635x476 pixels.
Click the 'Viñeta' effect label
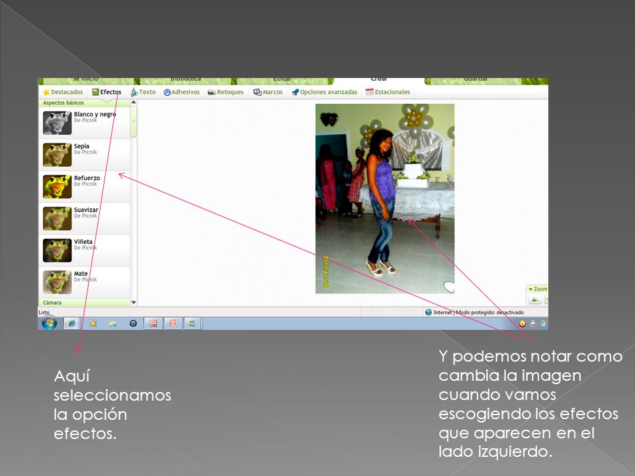(83, 242)
